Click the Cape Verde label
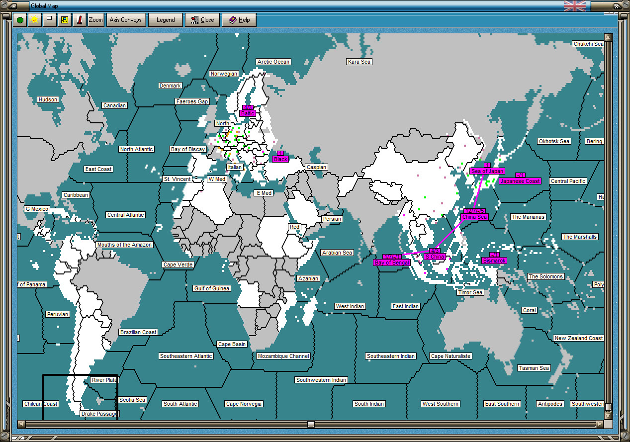The height and width of the screenshot is (442, 630). pos(178,265)
